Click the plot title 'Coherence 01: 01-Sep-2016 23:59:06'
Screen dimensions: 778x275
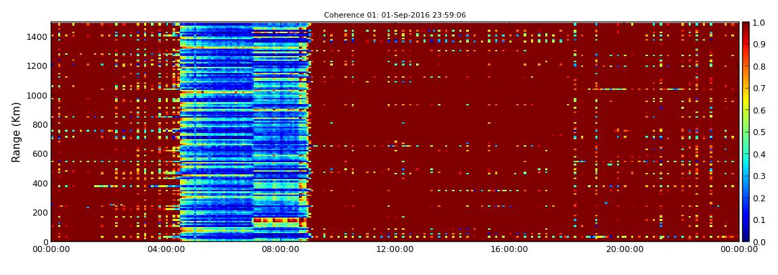pos(395,16)
